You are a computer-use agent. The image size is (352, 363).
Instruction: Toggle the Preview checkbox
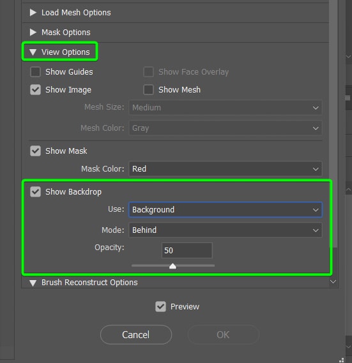point(160,306)
